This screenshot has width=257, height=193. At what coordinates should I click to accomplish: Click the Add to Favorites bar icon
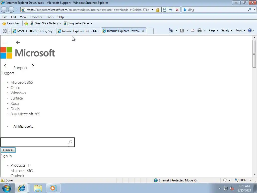[x=26, y=23]
